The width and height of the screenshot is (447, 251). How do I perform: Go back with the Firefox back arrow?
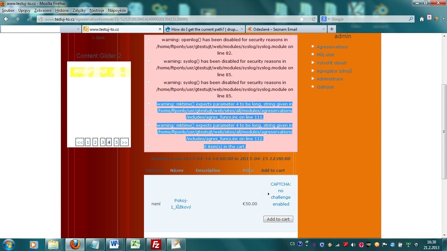6,19
